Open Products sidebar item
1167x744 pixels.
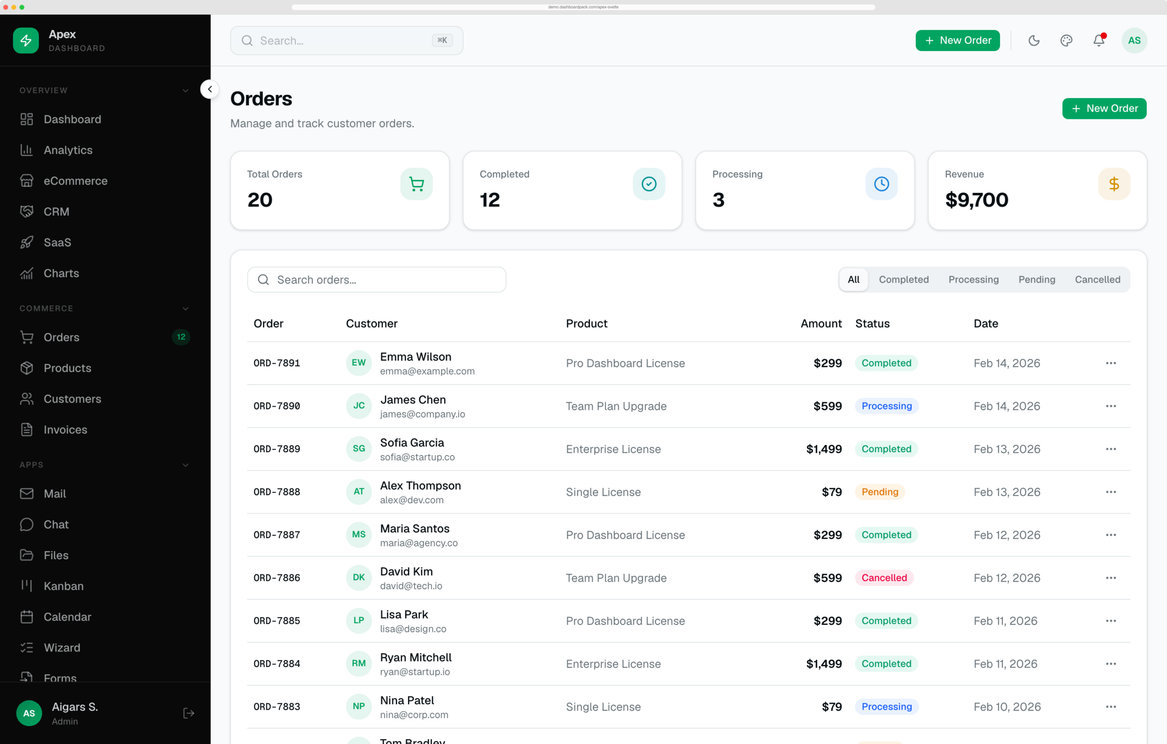[105, 368]
